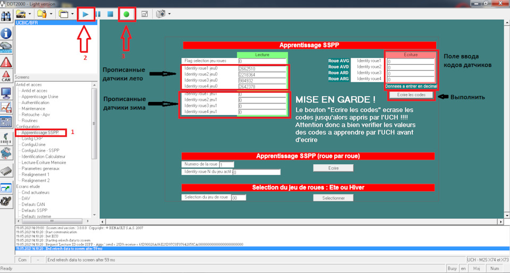Open Config LRP in the tree
Viewport: 510px width, 273px height.
[x=32, y=139]
